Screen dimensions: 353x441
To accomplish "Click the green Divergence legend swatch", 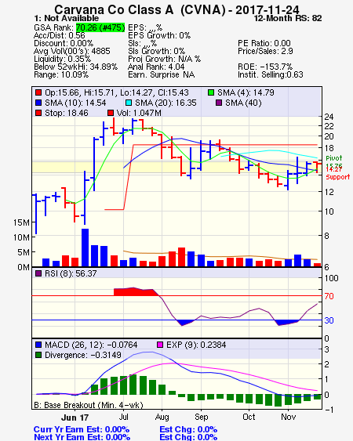I will tap(38, 355).
